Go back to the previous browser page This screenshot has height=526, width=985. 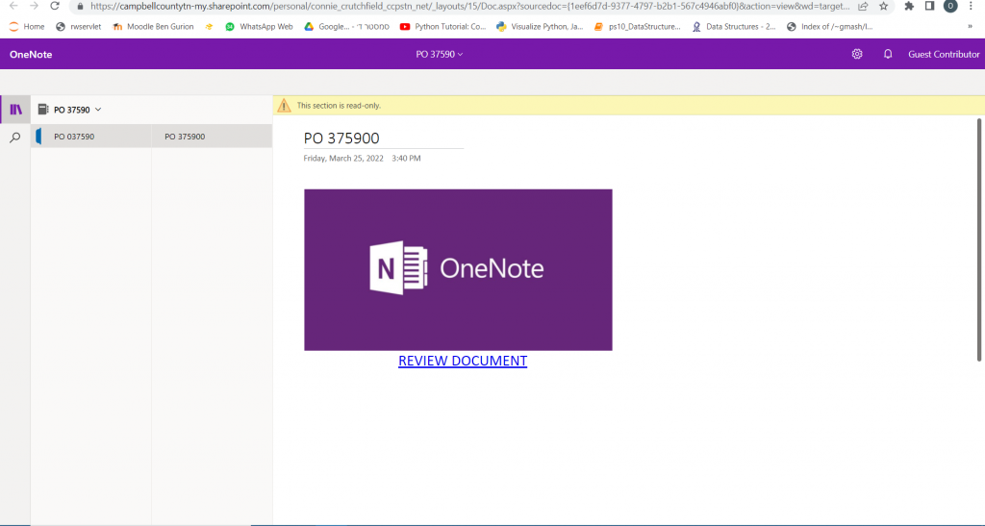[13, 6]
